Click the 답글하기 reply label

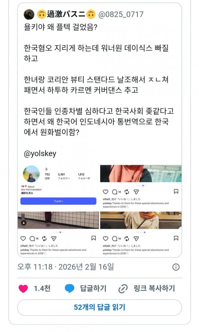pos(93,289)
